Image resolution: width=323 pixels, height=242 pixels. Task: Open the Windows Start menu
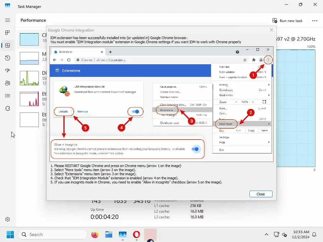click(10, 234)
